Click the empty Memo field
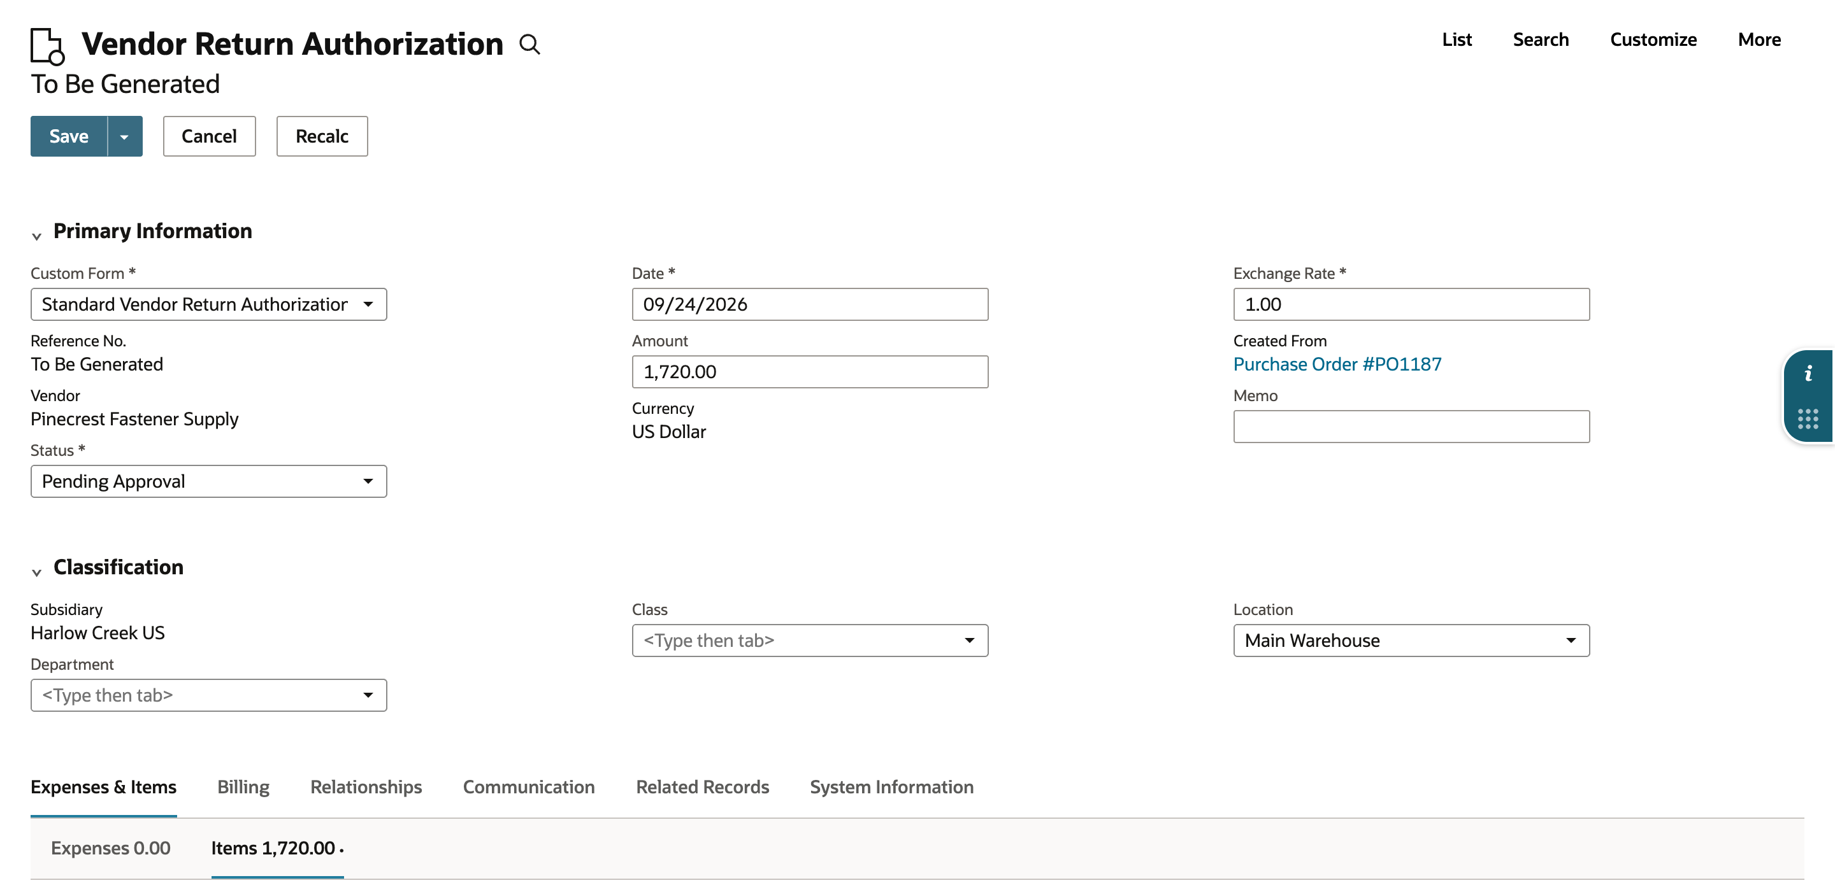The width and height of the screenshot is (1835, 885). pyautogui.click(x=1411, y=427)
